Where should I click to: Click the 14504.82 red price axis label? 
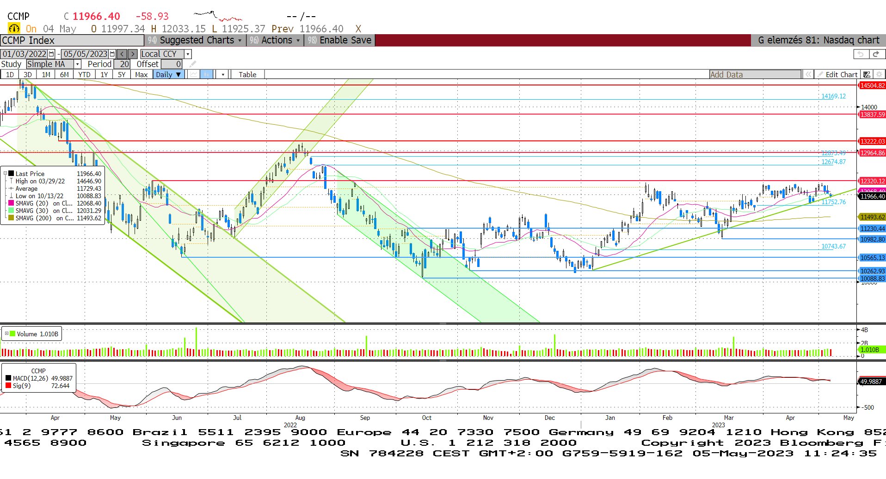(x=872, y=85)
